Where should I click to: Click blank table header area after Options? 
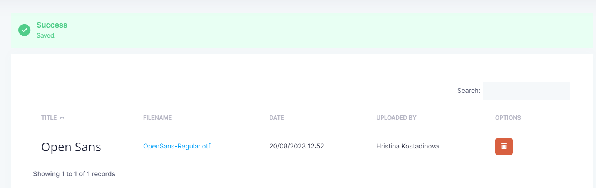[x=547, y=118]
